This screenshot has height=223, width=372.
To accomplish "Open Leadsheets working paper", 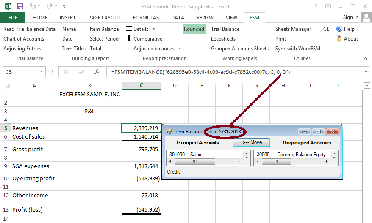I will [223, 39].
